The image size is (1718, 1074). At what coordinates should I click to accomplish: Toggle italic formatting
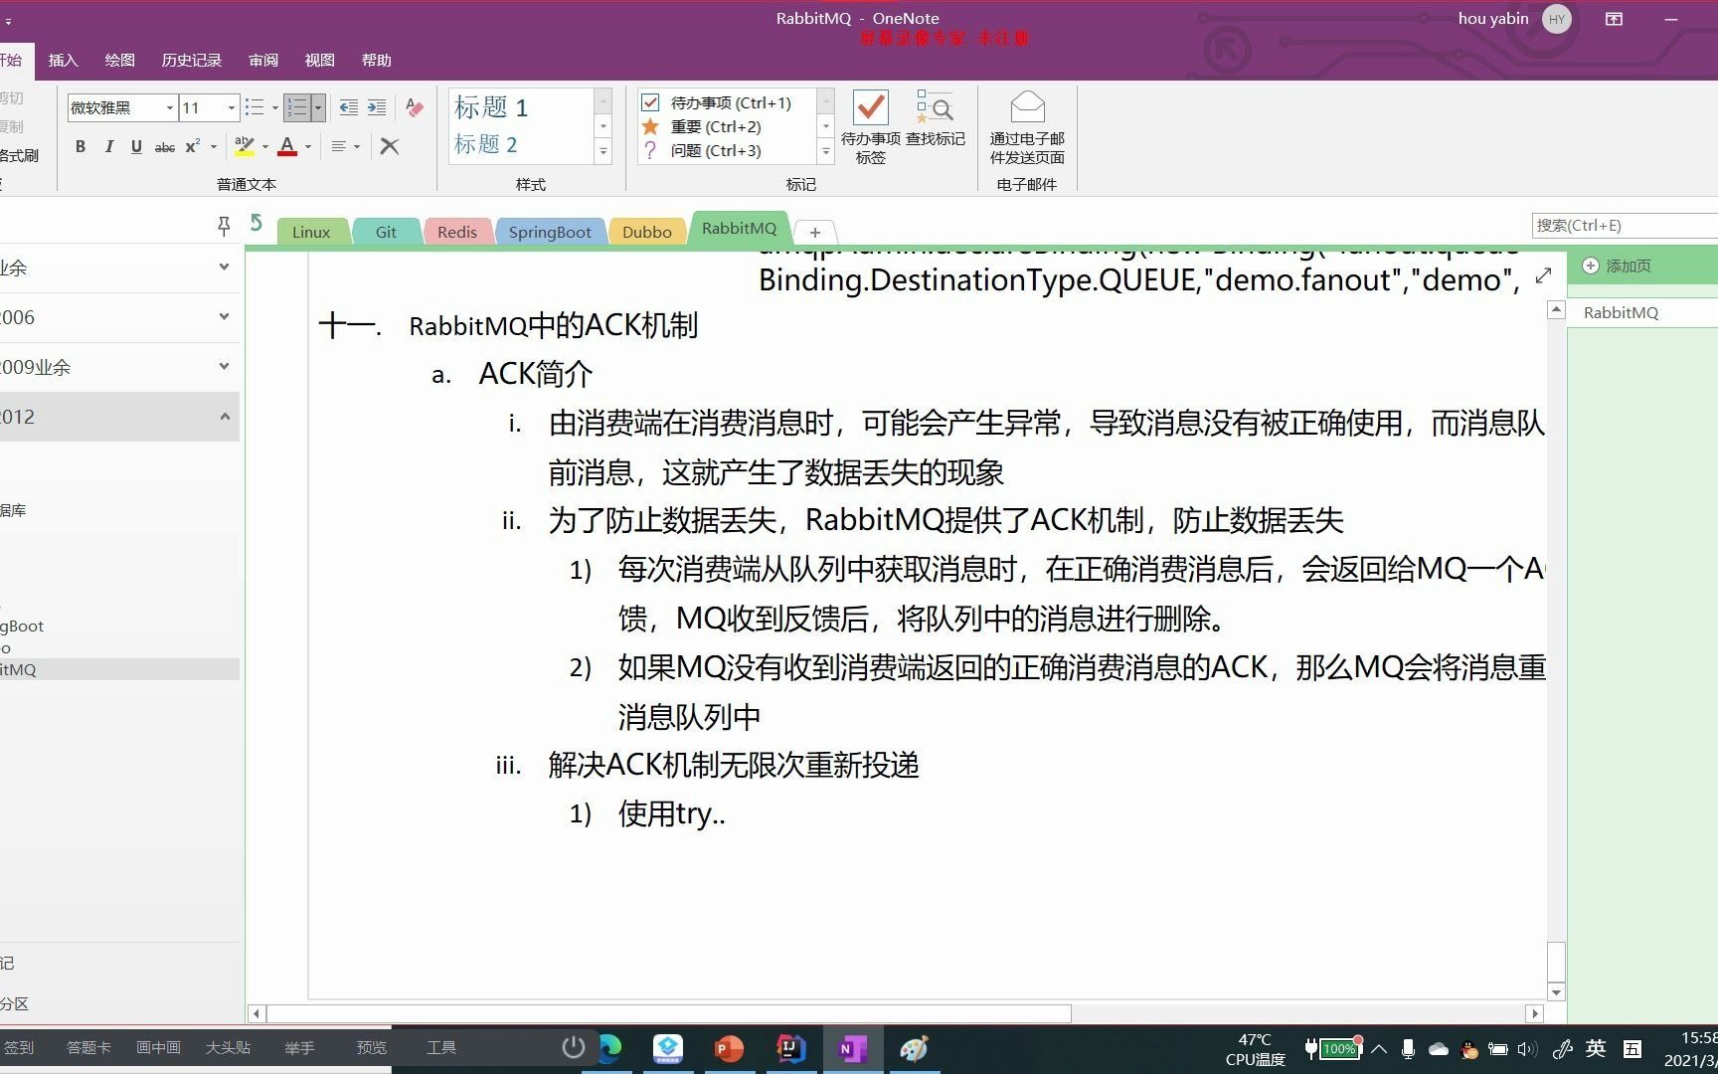(x=108, y=146)
